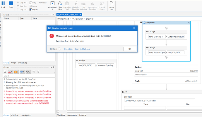The width and height of the screenshot is (202, 117).
Task: Switch to the Watch tab
Action: pyautogui.click(x=13, y=63)
